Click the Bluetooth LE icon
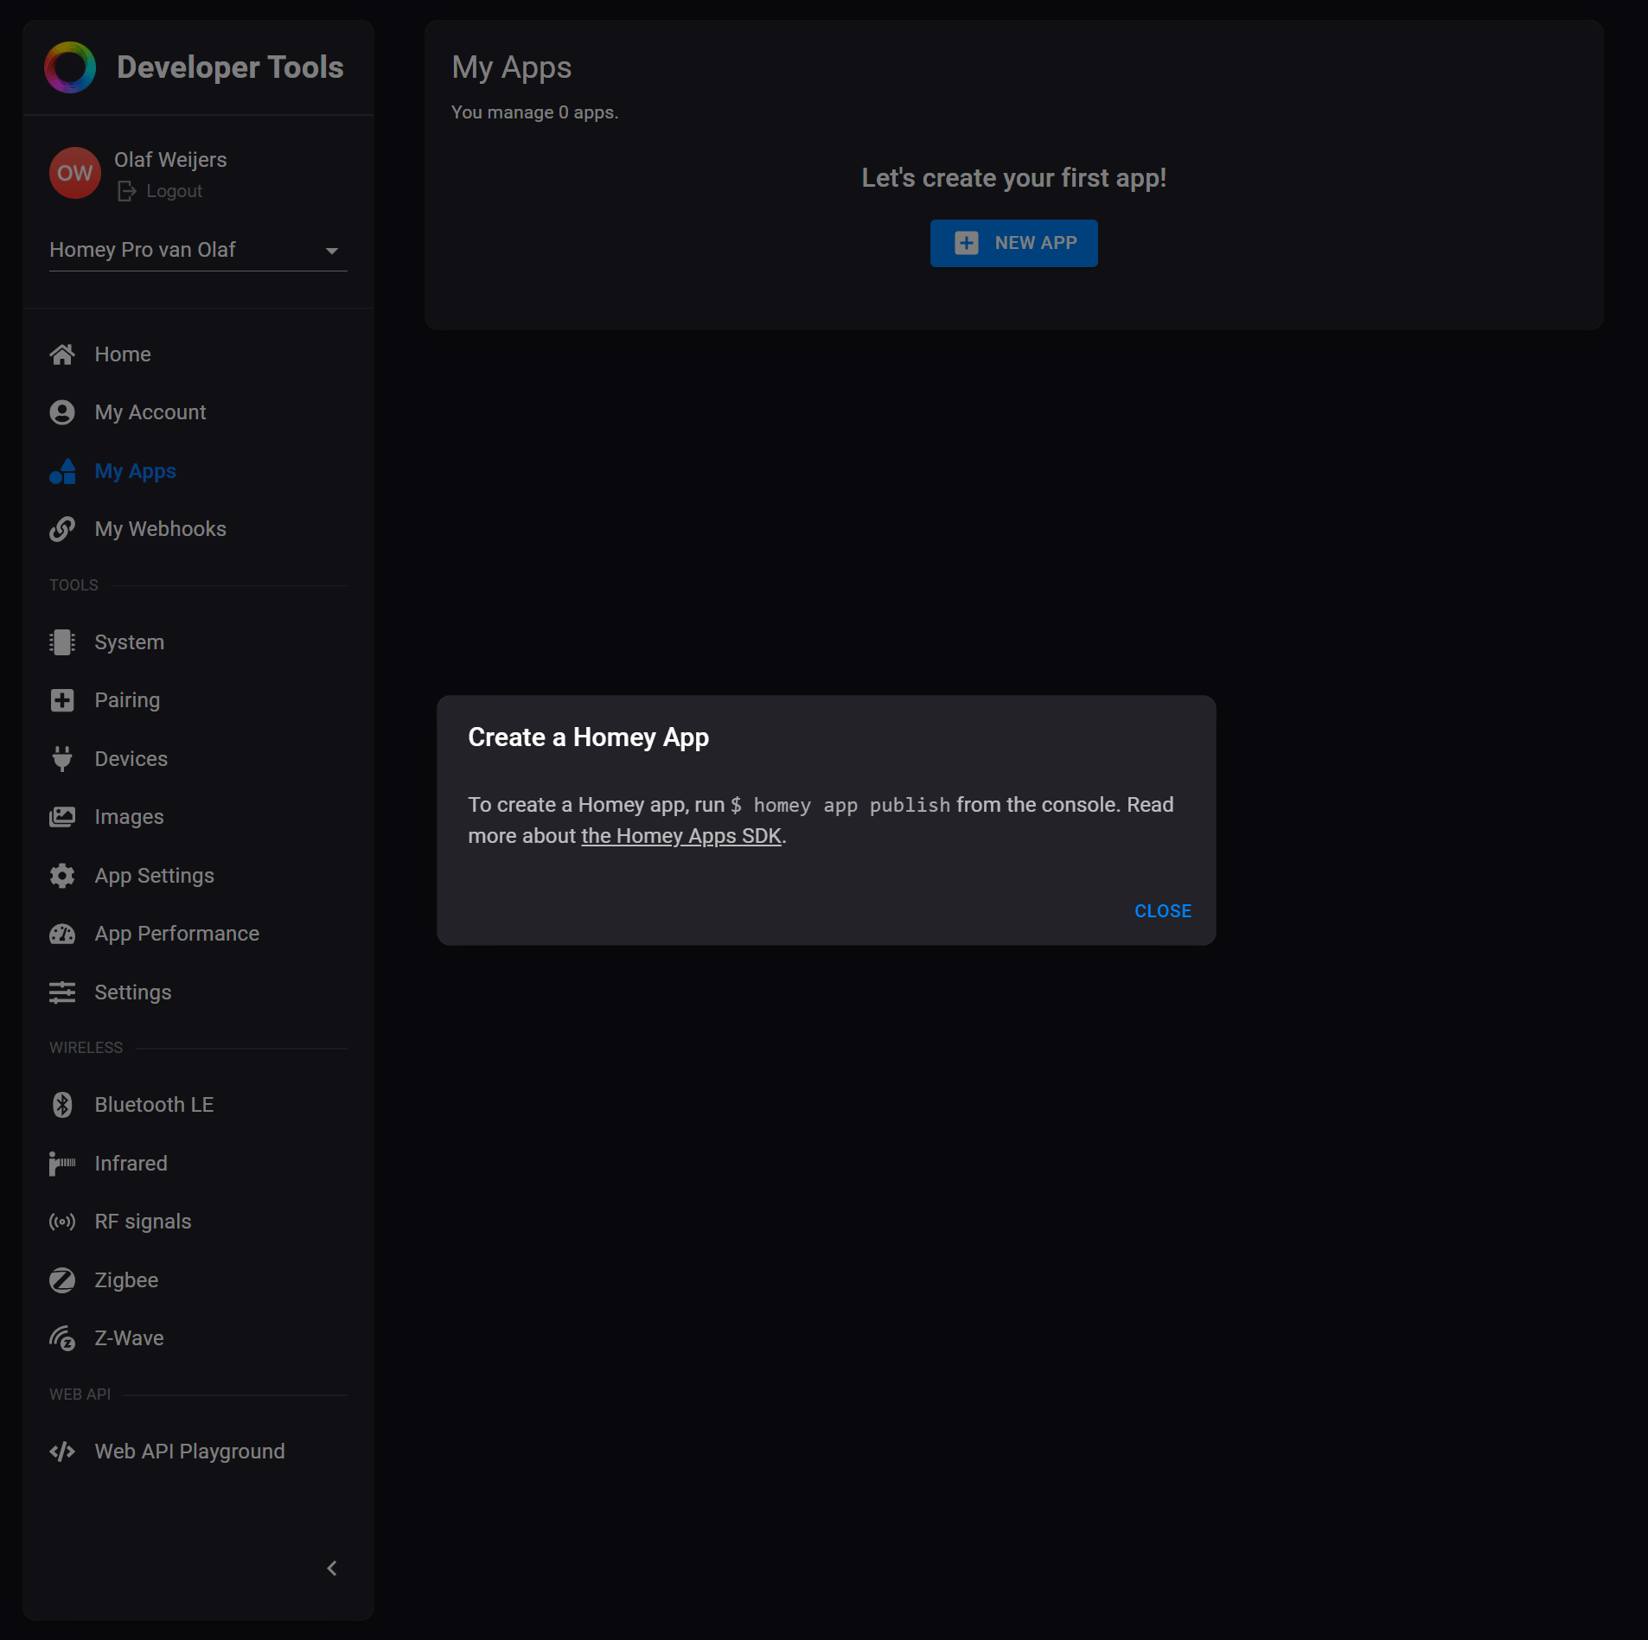The image size is (1648, 1640). point(62,1105)
